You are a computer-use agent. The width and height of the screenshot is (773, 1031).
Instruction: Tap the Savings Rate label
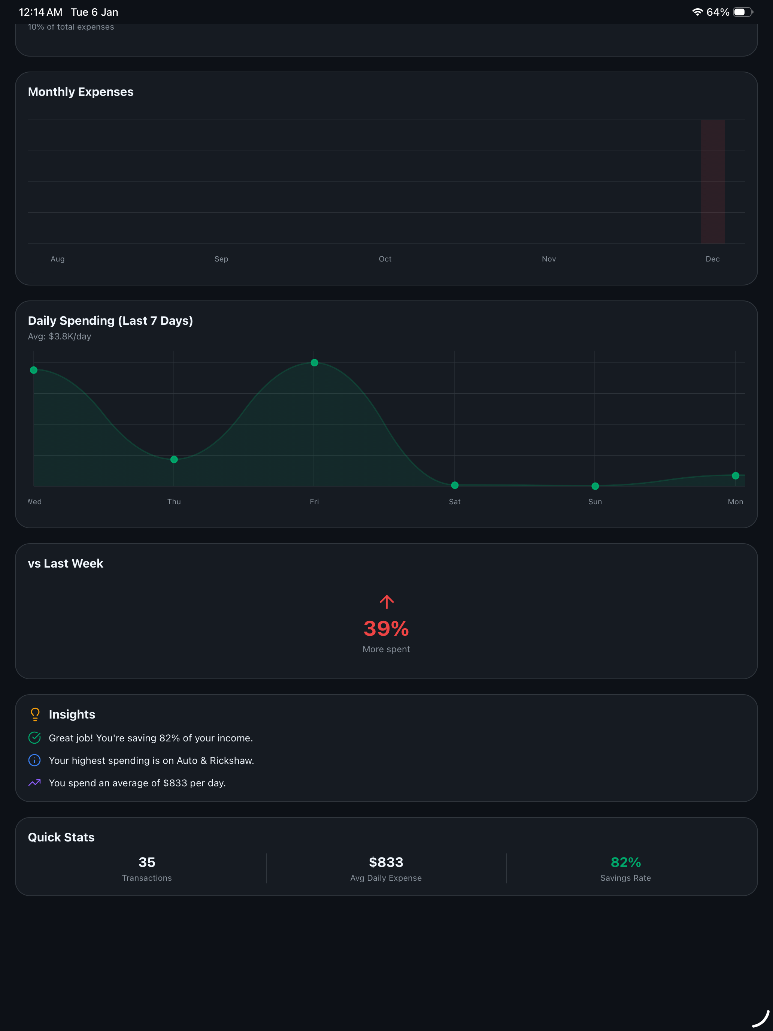626,878
